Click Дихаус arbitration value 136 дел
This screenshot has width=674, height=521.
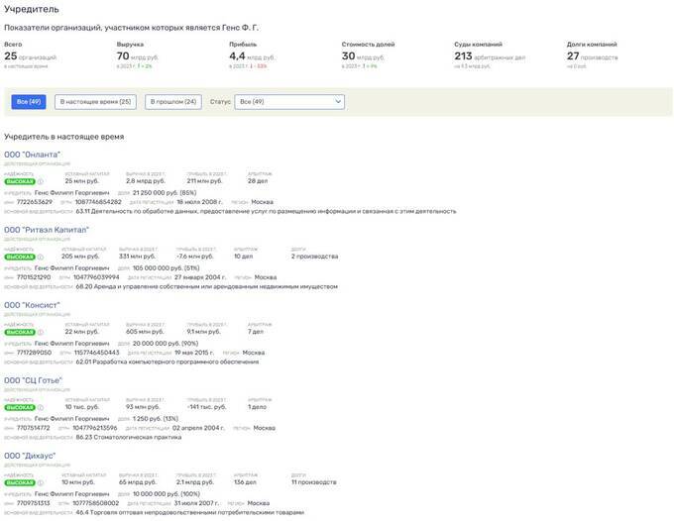(x=245, y=482)
